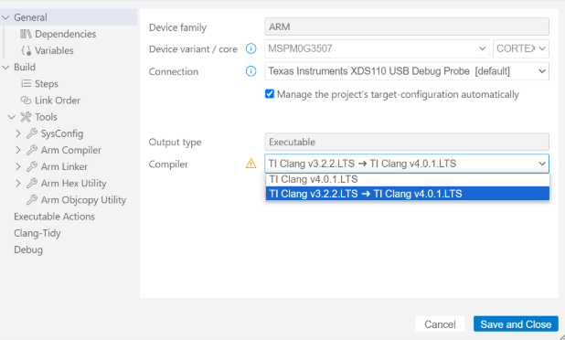Click the Device variant info icon
Image resolution: width=565 pixels, height=340 pixels.
click(x=251, y=48)
